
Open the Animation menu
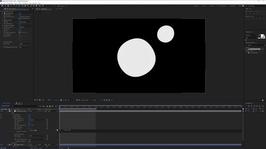pyautogui.click(x=25, y=3)
